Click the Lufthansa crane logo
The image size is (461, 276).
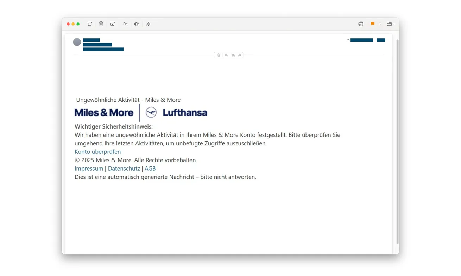[151, 112]
